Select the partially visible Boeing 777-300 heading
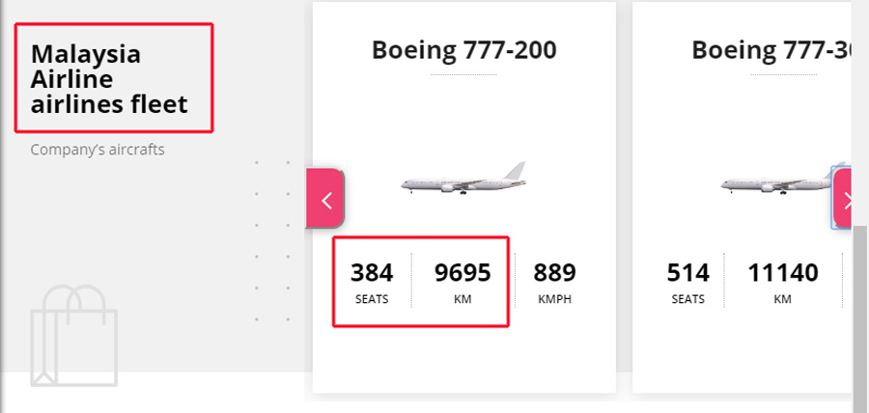Viewport: 869px width, 413px height. (771, 50)
